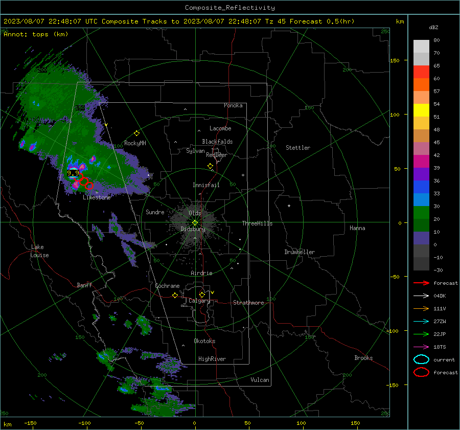
Task: Click the 80-70 dBZ light gray color band
Action: coord(421,47)
